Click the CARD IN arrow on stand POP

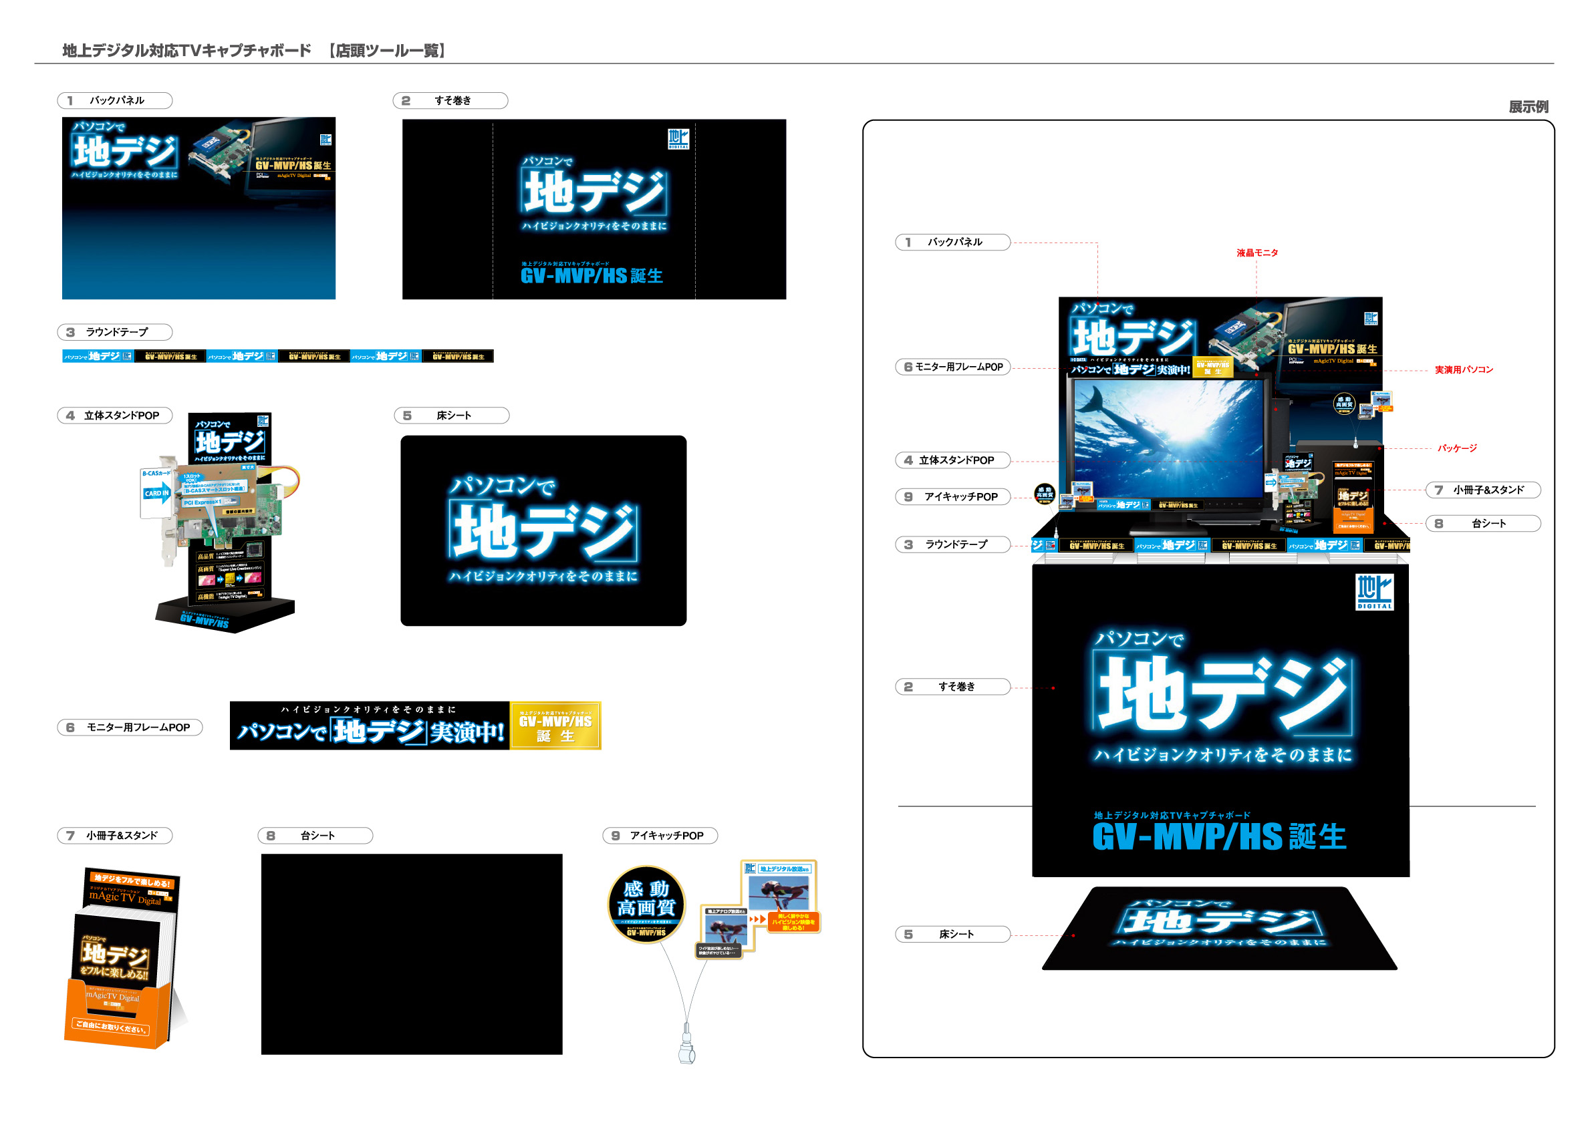point(156,493)
